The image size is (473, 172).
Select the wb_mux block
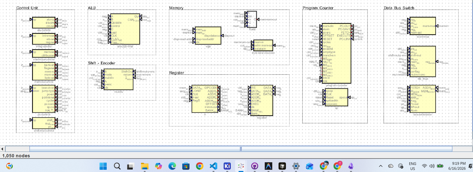[x=423, y=61]
